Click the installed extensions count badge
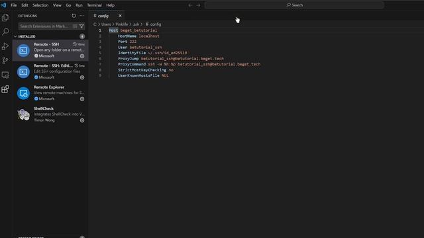 pyautogui.click(x=82, y=36)
